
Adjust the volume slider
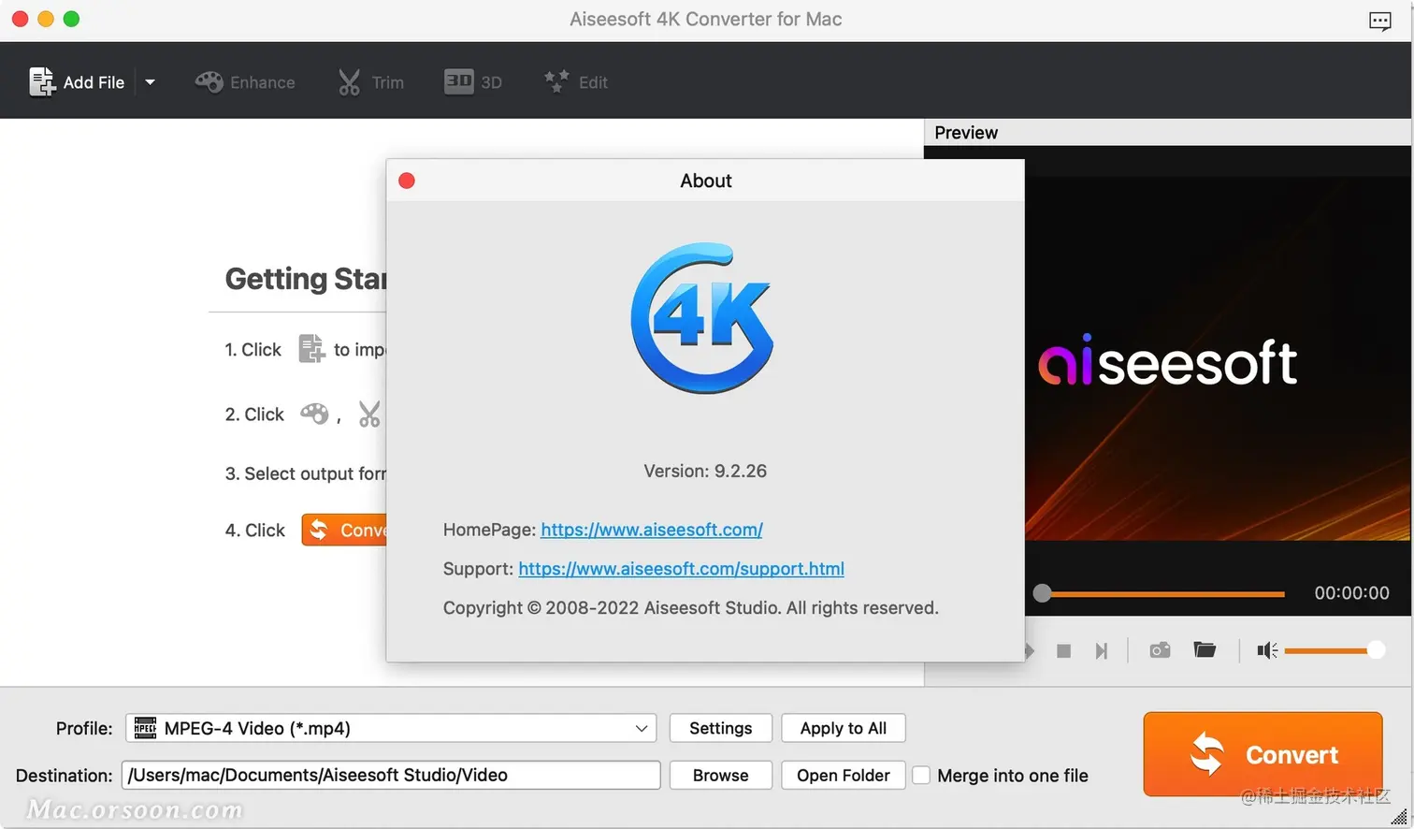coord(1334,650)
